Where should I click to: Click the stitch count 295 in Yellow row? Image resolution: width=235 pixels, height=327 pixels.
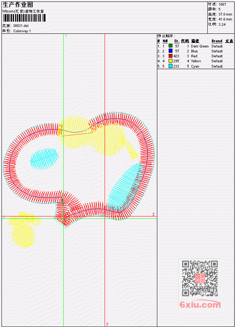click(x=176, y=61)
